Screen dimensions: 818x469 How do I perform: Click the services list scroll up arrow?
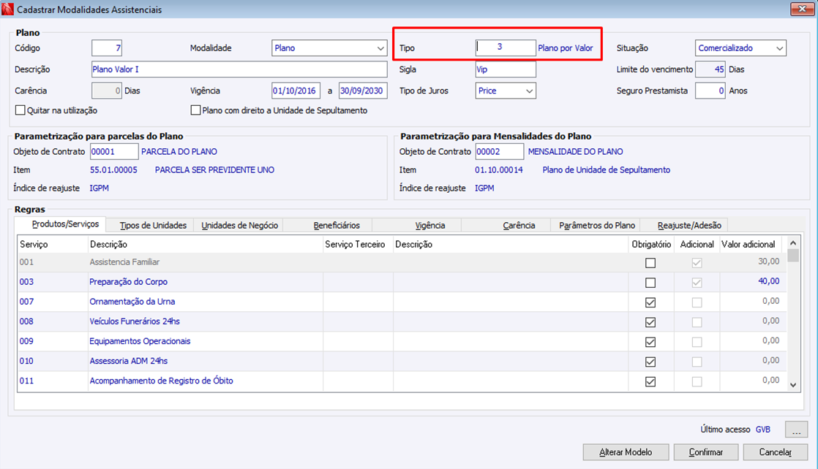793,243
